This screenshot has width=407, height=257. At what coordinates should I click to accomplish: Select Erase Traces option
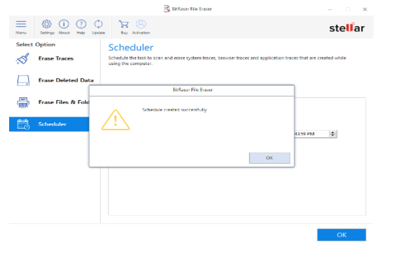tap(56, 58)
